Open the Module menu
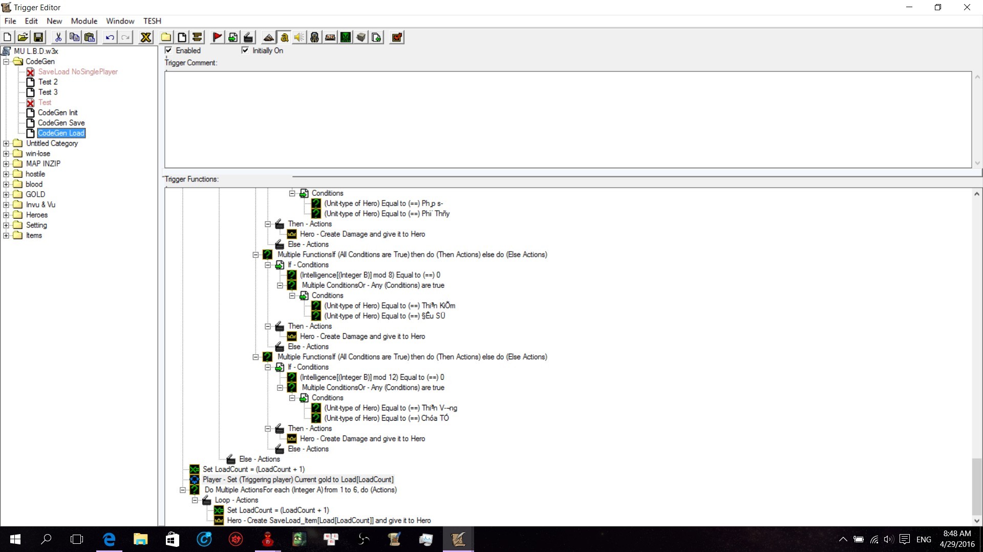 [x=84, y=21]
